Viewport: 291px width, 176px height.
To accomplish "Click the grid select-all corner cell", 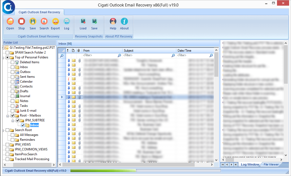I will [x=62, y=50].
